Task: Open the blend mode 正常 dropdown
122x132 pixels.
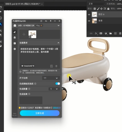Action: (97, 4)
